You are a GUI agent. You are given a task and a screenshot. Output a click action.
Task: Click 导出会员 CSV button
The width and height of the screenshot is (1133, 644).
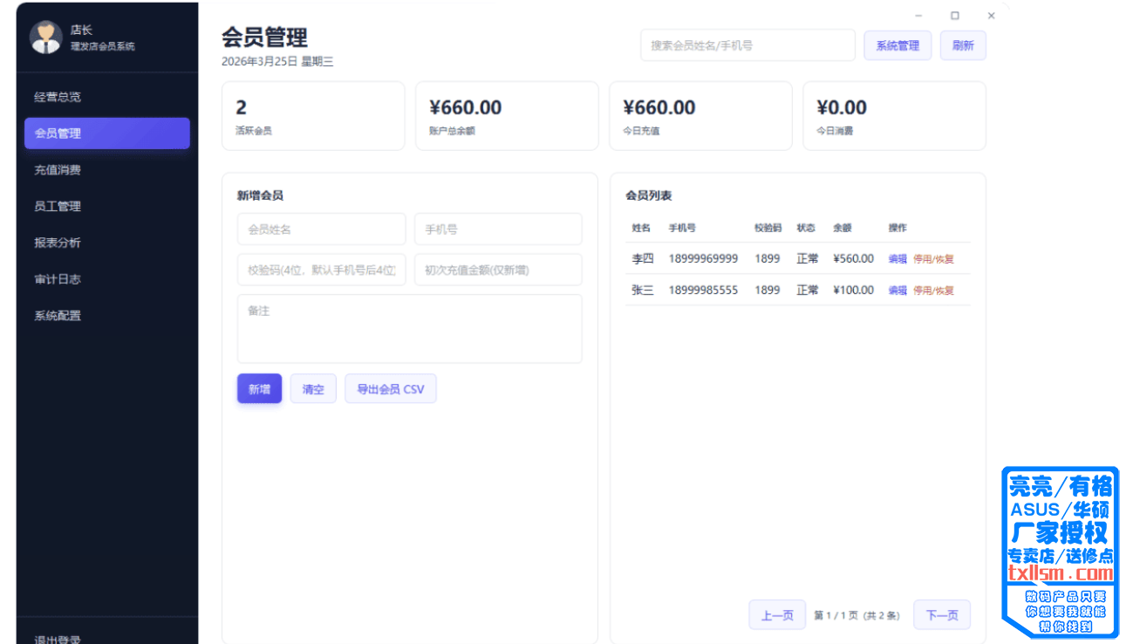coord(390,389)
